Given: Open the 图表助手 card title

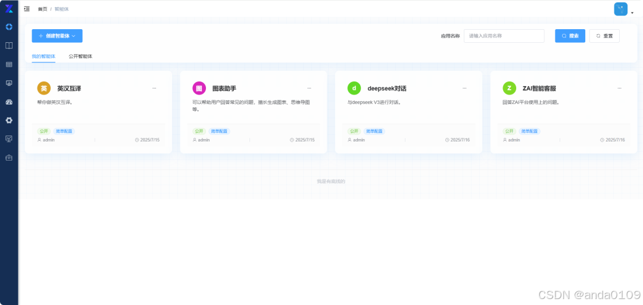Looking at the screenshot, I should tap(224, 89).
